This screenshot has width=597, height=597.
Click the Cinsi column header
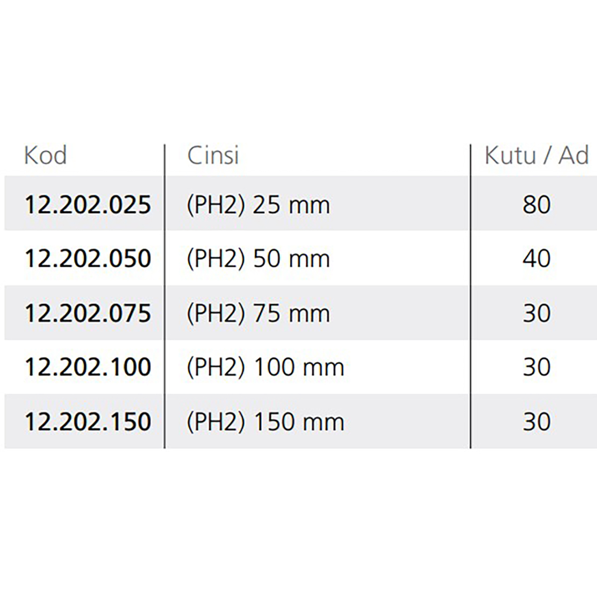[x=213, y=156]
